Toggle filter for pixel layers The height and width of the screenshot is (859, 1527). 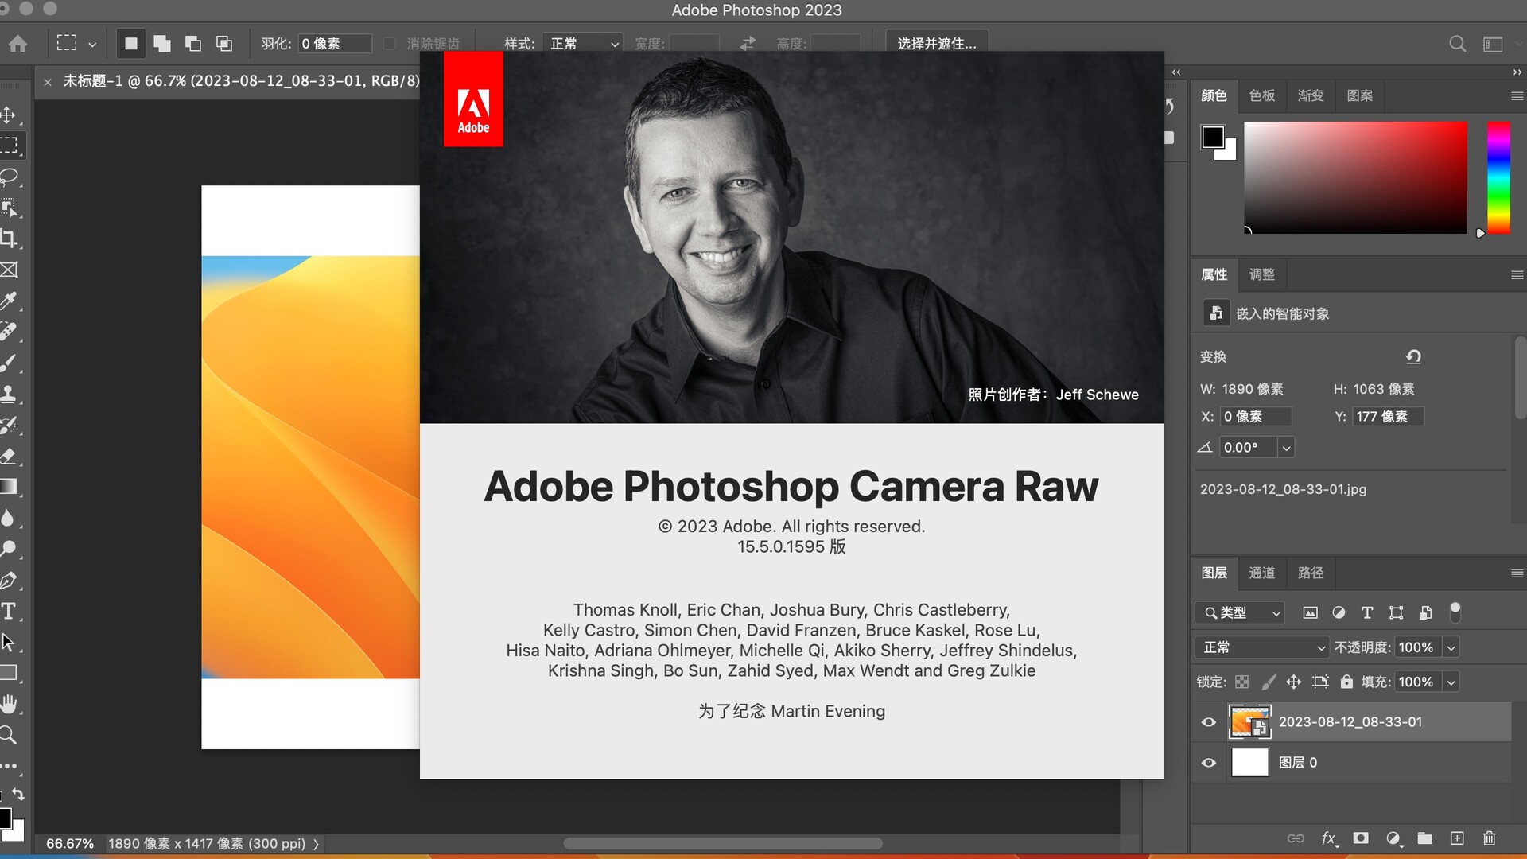[1310, 612]
